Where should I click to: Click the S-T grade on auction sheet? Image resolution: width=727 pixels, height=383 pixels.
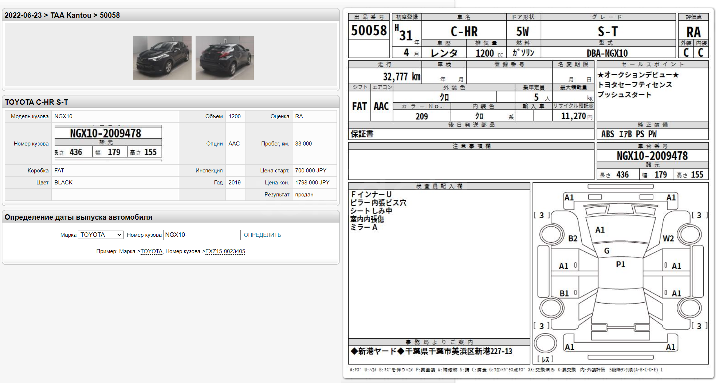608,32
